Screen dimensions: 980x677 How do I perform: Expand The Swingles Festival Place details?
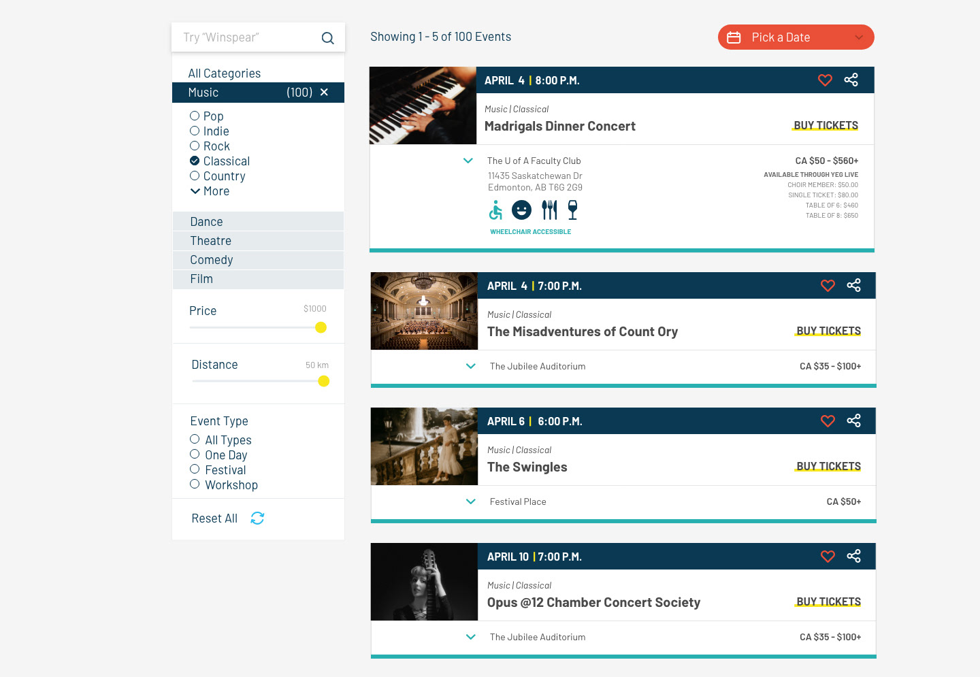pos(471,501)
